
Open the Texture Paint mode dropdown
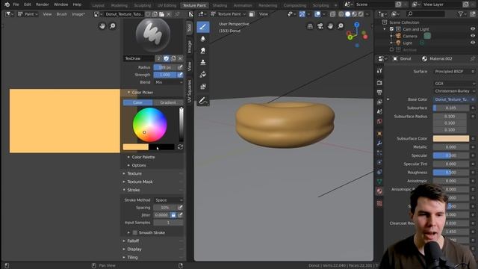[x=228, y=14]
